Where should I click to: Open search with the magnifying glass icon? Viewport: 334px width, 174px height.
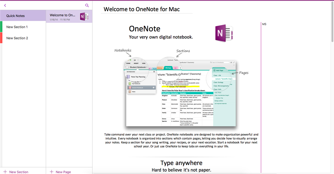coord(87,5)
